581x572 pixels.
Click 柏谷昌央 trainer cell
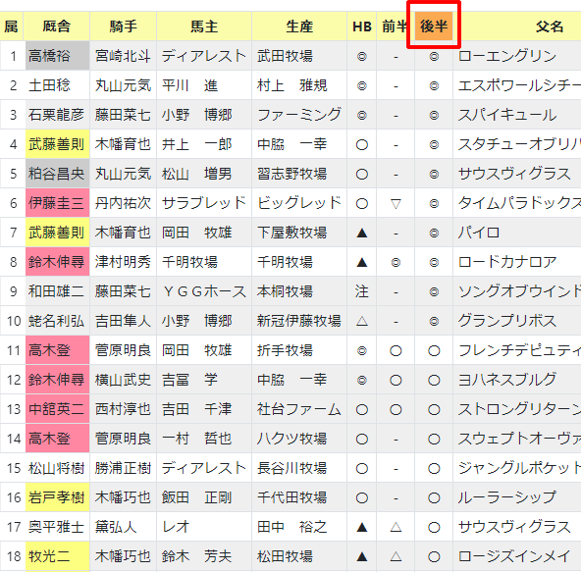pyautogui.click(x=58, y=174)
